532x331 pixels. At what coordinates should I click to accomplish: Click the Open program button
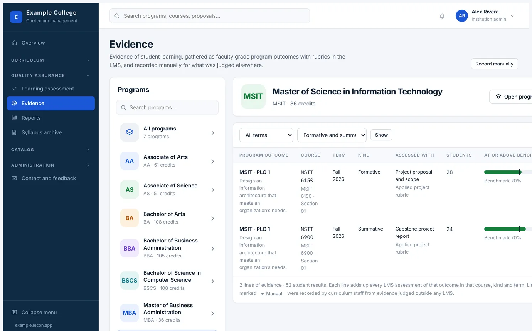point(511,97)
